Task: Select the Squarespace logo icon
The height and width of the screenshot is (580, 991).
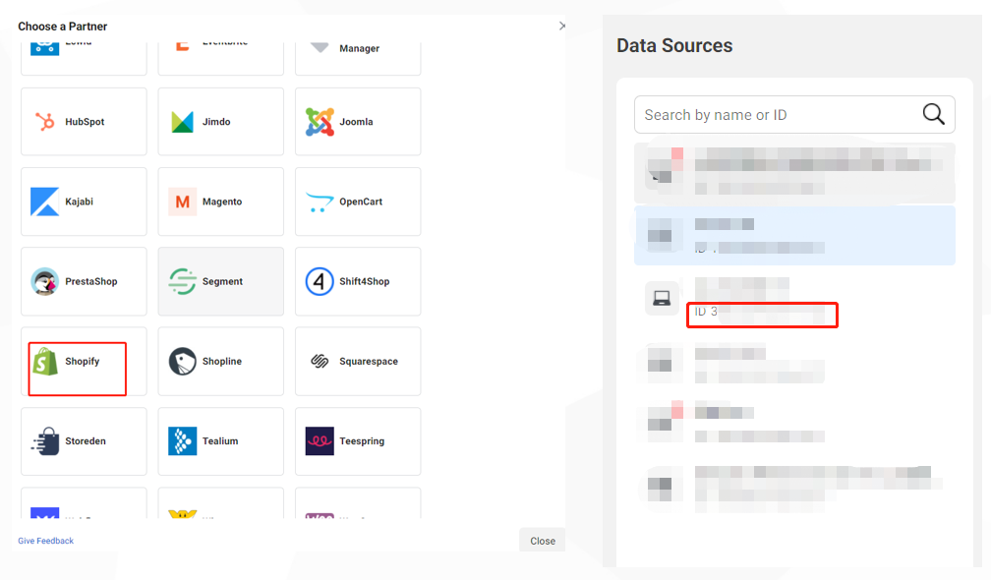Action: (320, 362)
